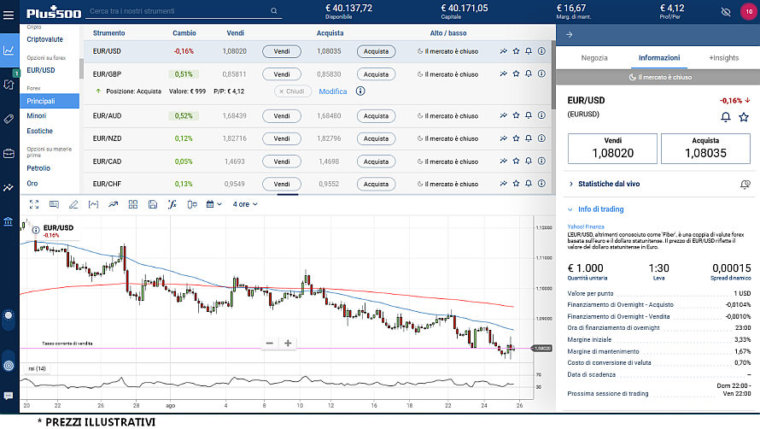760x429 pixels.
Task: Expand the 'Statistiche dal vivo' section
Action: 608,184
